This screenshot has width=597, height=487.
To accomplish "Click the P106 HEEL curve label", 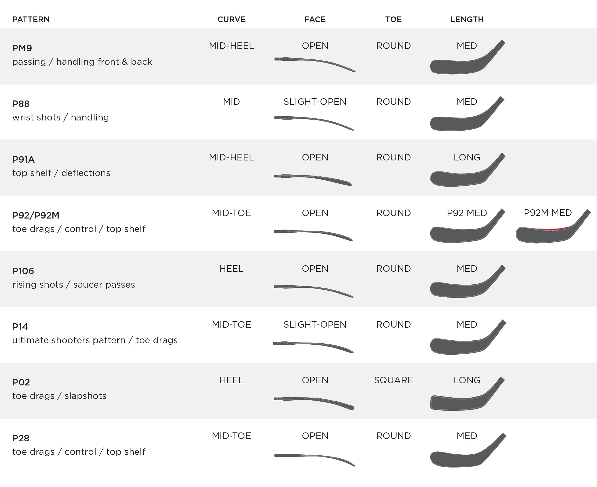I will (x=232, y=268).
